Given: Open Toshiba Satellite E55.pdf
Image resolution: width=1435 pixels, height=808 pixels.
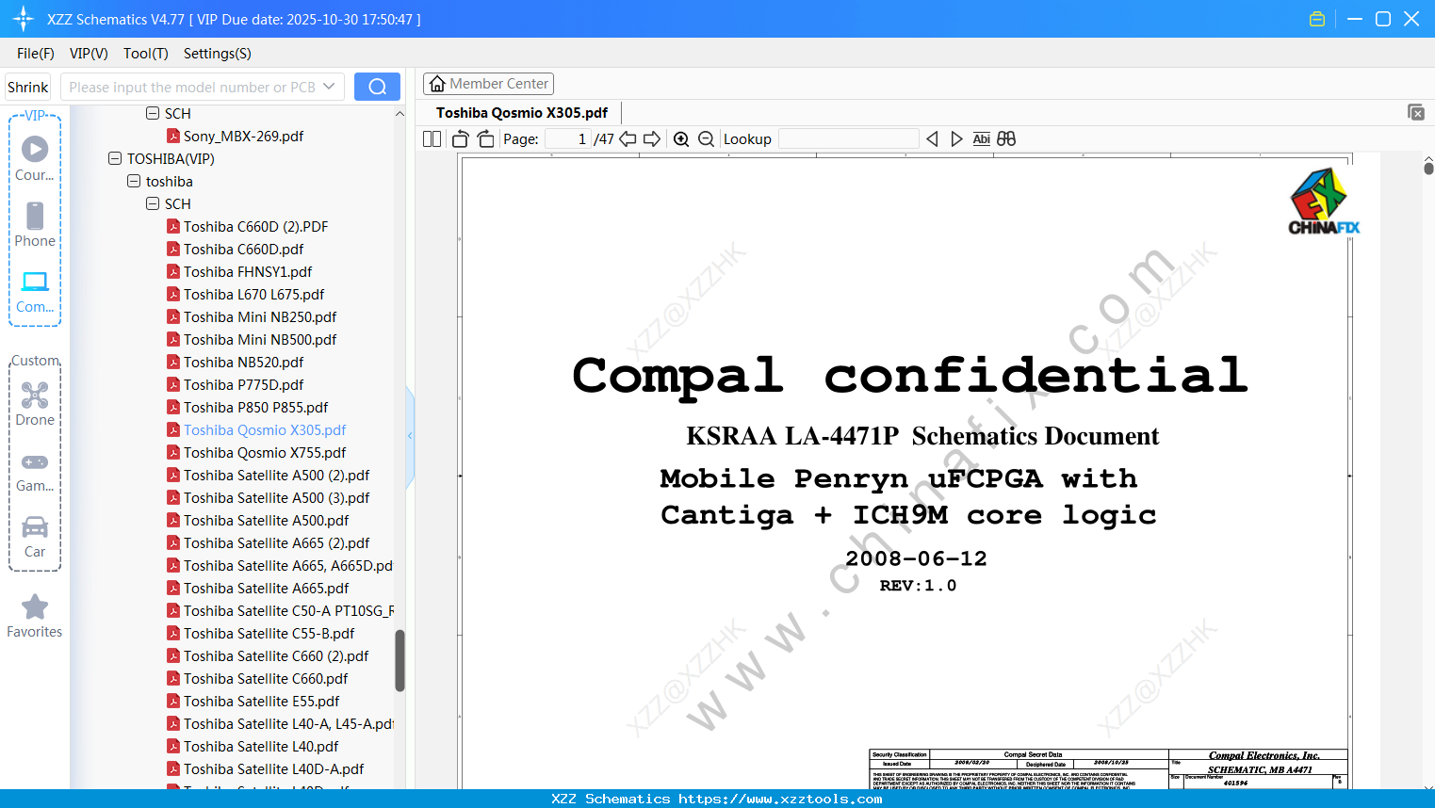Looking at the screenshot, I should pos(261,702).
